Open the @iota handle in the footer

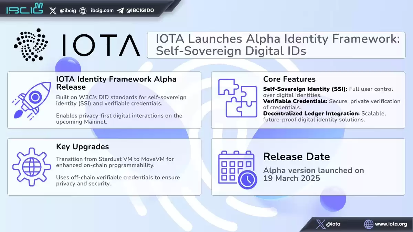pyautogui.click(x=333, y=224)
